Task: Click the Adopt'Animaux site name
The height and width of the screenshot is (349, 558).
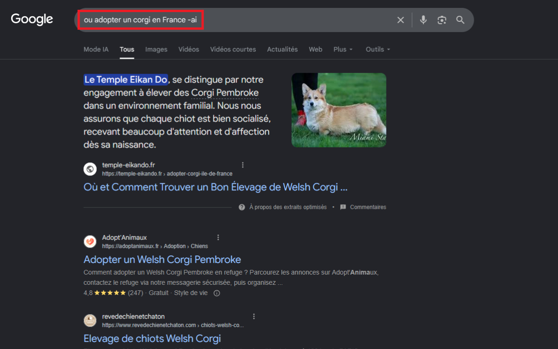Action: 125,237
